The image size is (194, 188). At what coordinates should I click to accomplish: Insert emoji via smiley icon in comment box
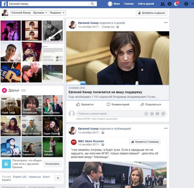[x=146, y=114]
